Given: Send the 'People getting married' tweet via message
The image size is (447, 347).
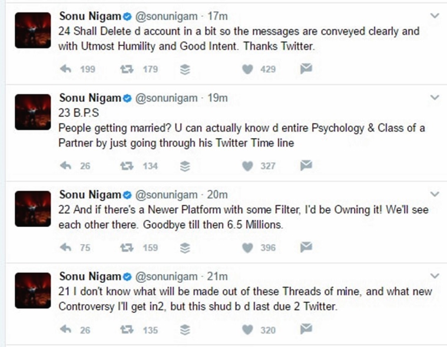Looking at the screenshot, I should [306, 165].
